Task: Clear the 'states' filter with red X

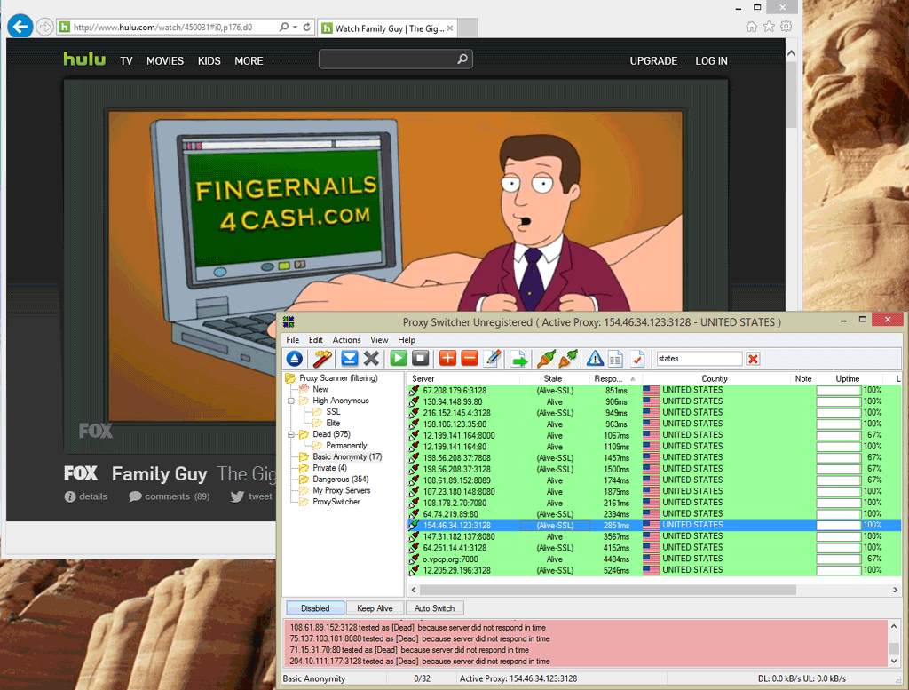Action: click(753, 359)
